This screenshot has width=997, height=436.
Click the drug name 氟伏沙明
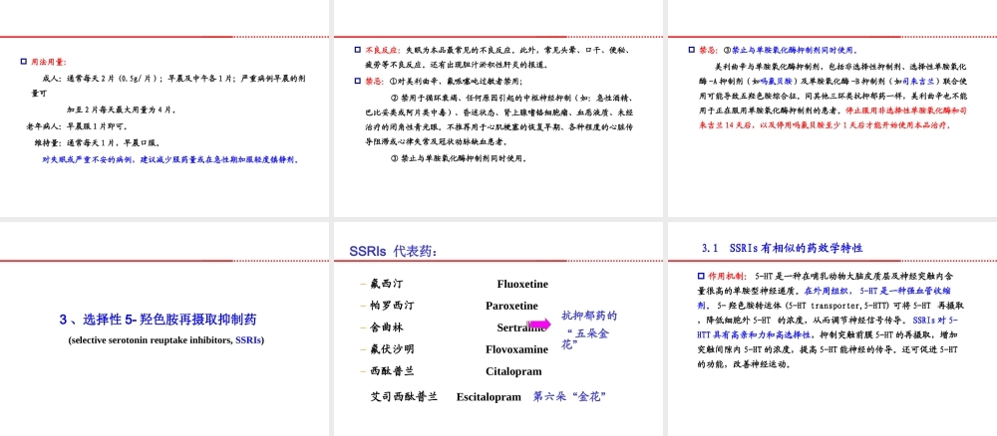point(392,349)
